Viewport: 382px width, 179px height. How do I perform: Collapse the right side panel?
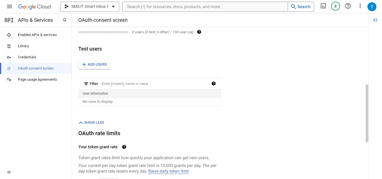[375, 20]
